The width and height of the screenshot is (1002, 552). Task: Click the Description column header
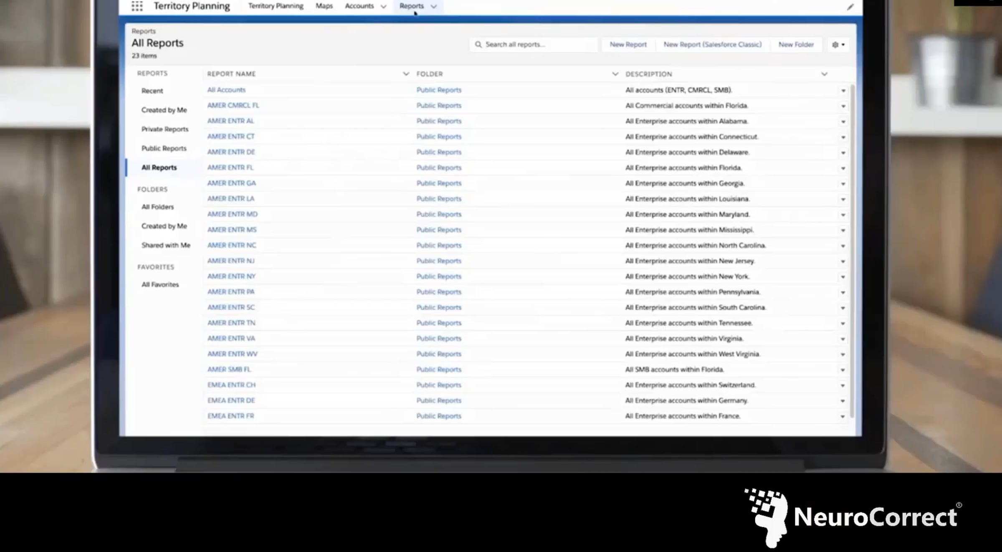click(x=648, y=74)
